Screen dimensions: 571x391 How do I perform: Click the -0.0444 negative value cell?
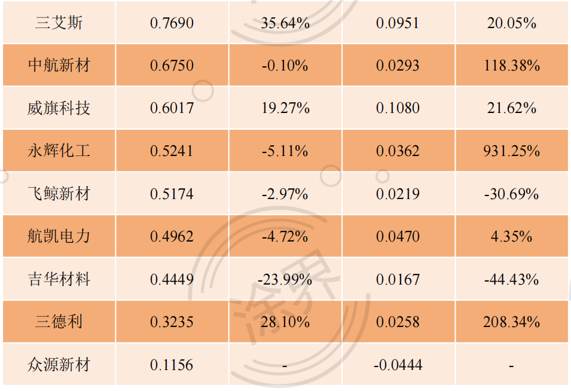click(x=398, y=364)
